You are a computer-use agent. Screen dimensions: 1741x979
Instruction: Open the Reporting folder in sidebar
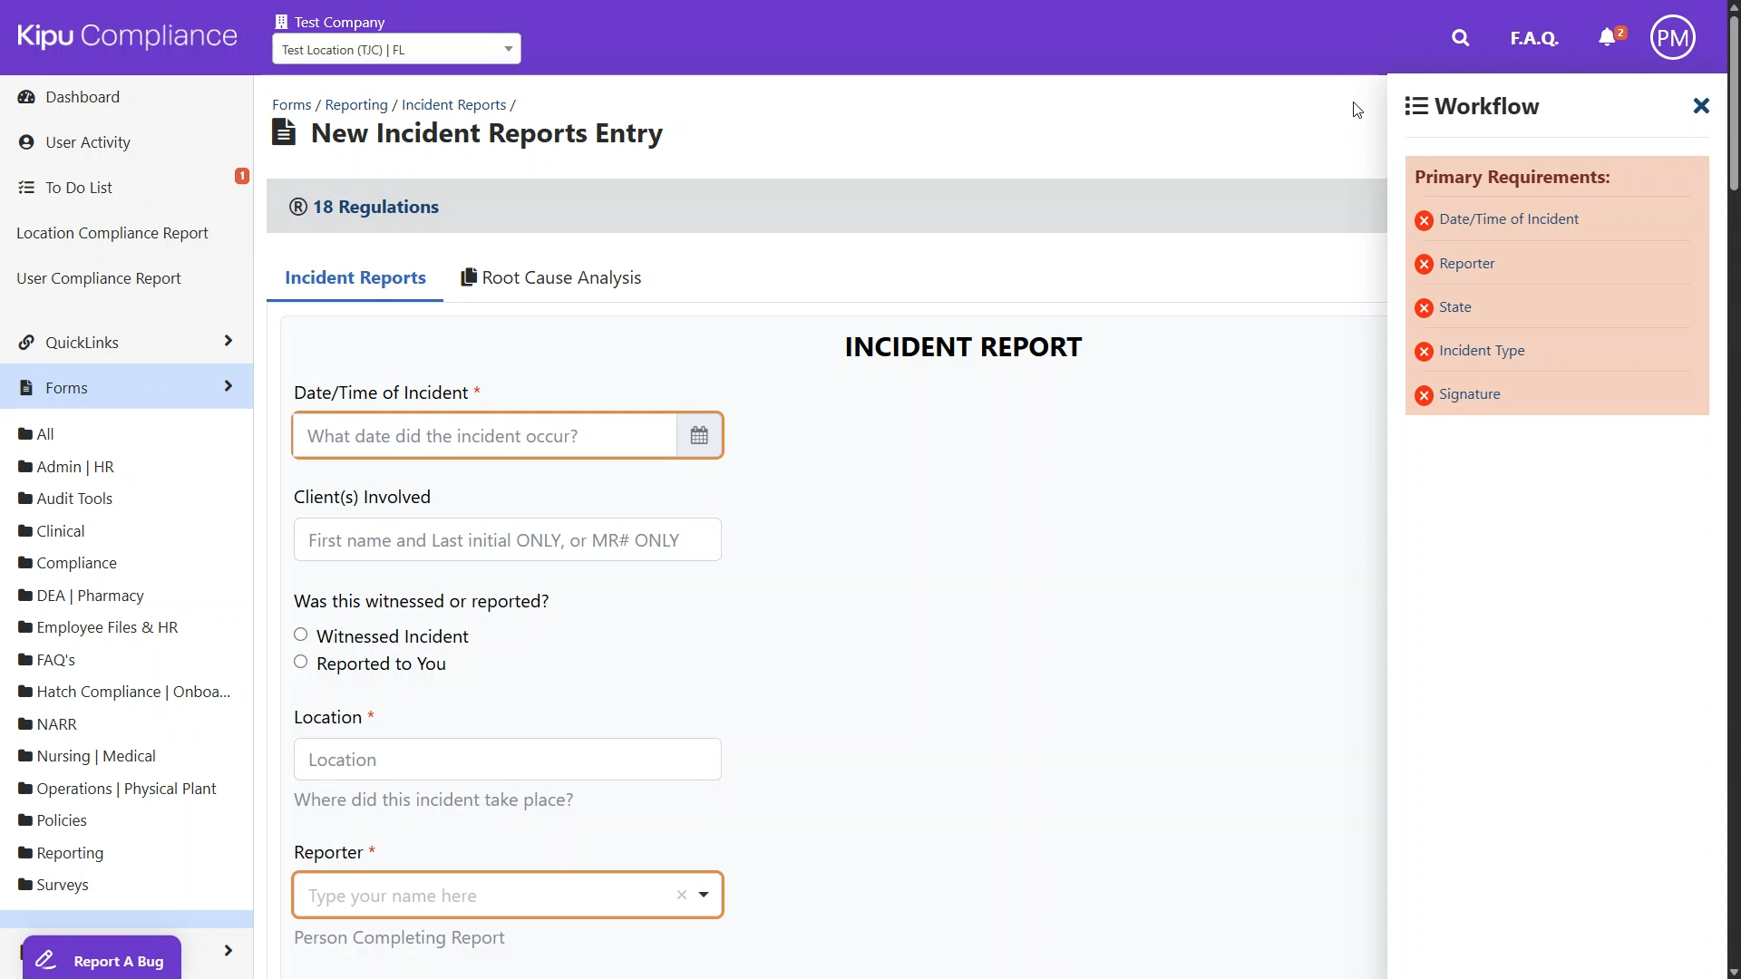(x=70, y=853)
